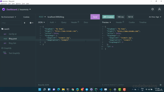This screenshot has height=92, width=164.
Task: Click the GraphQL folder icon
Action: 2,48
